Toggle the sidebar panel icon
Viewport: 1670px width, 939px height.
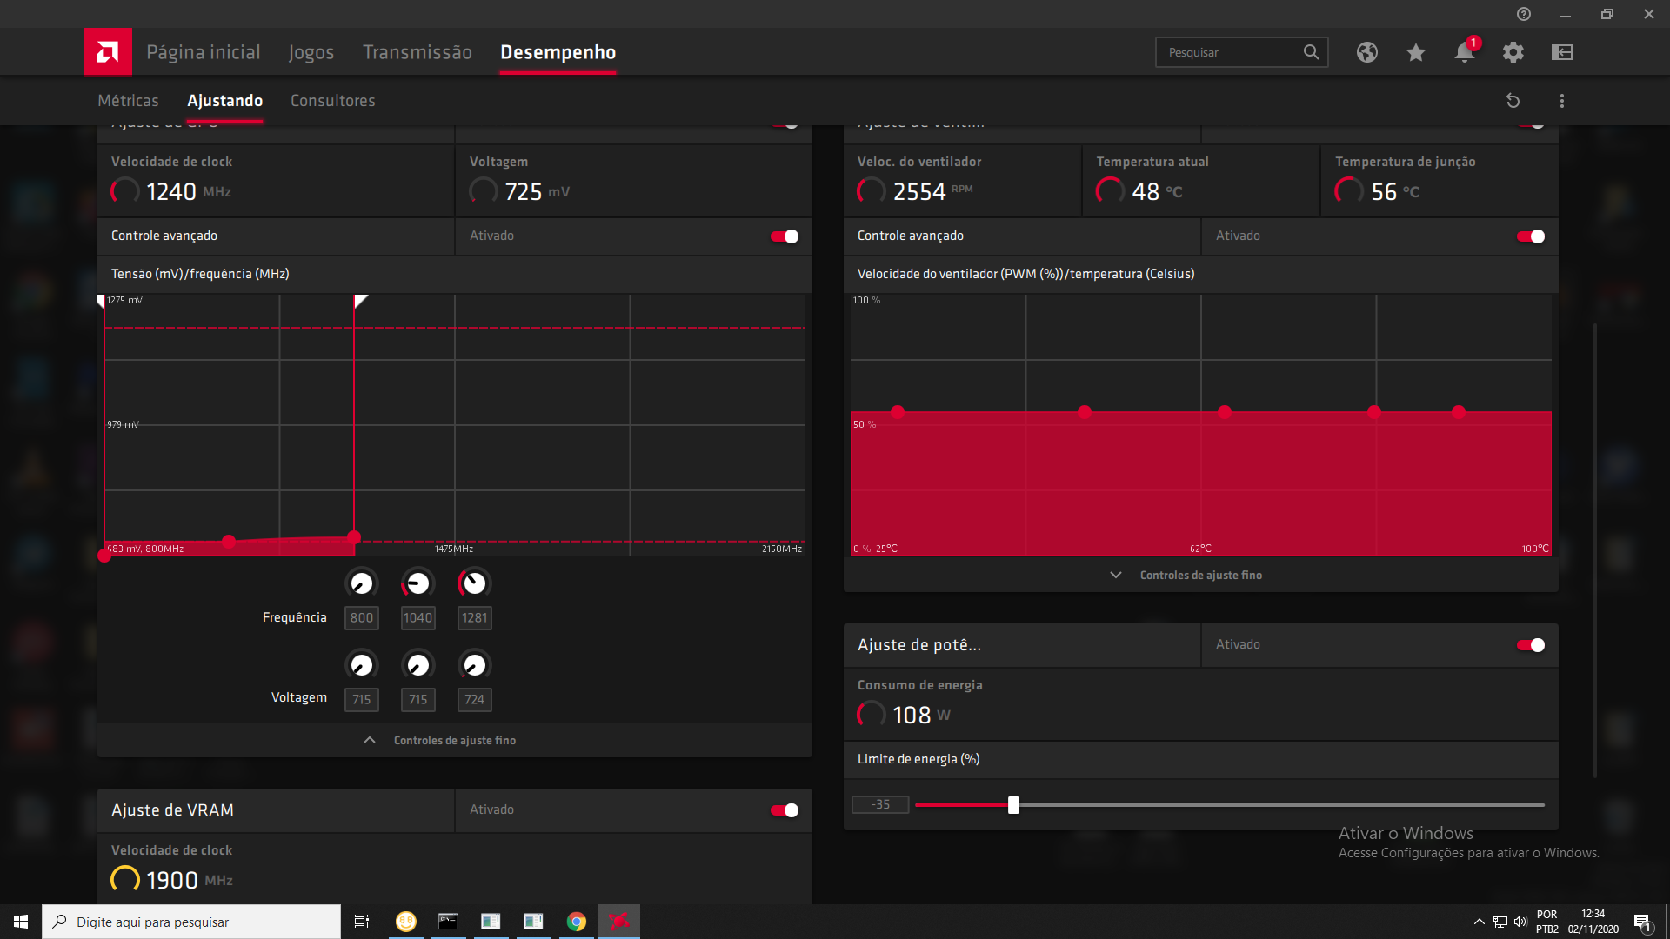(x=1562, y=52)
